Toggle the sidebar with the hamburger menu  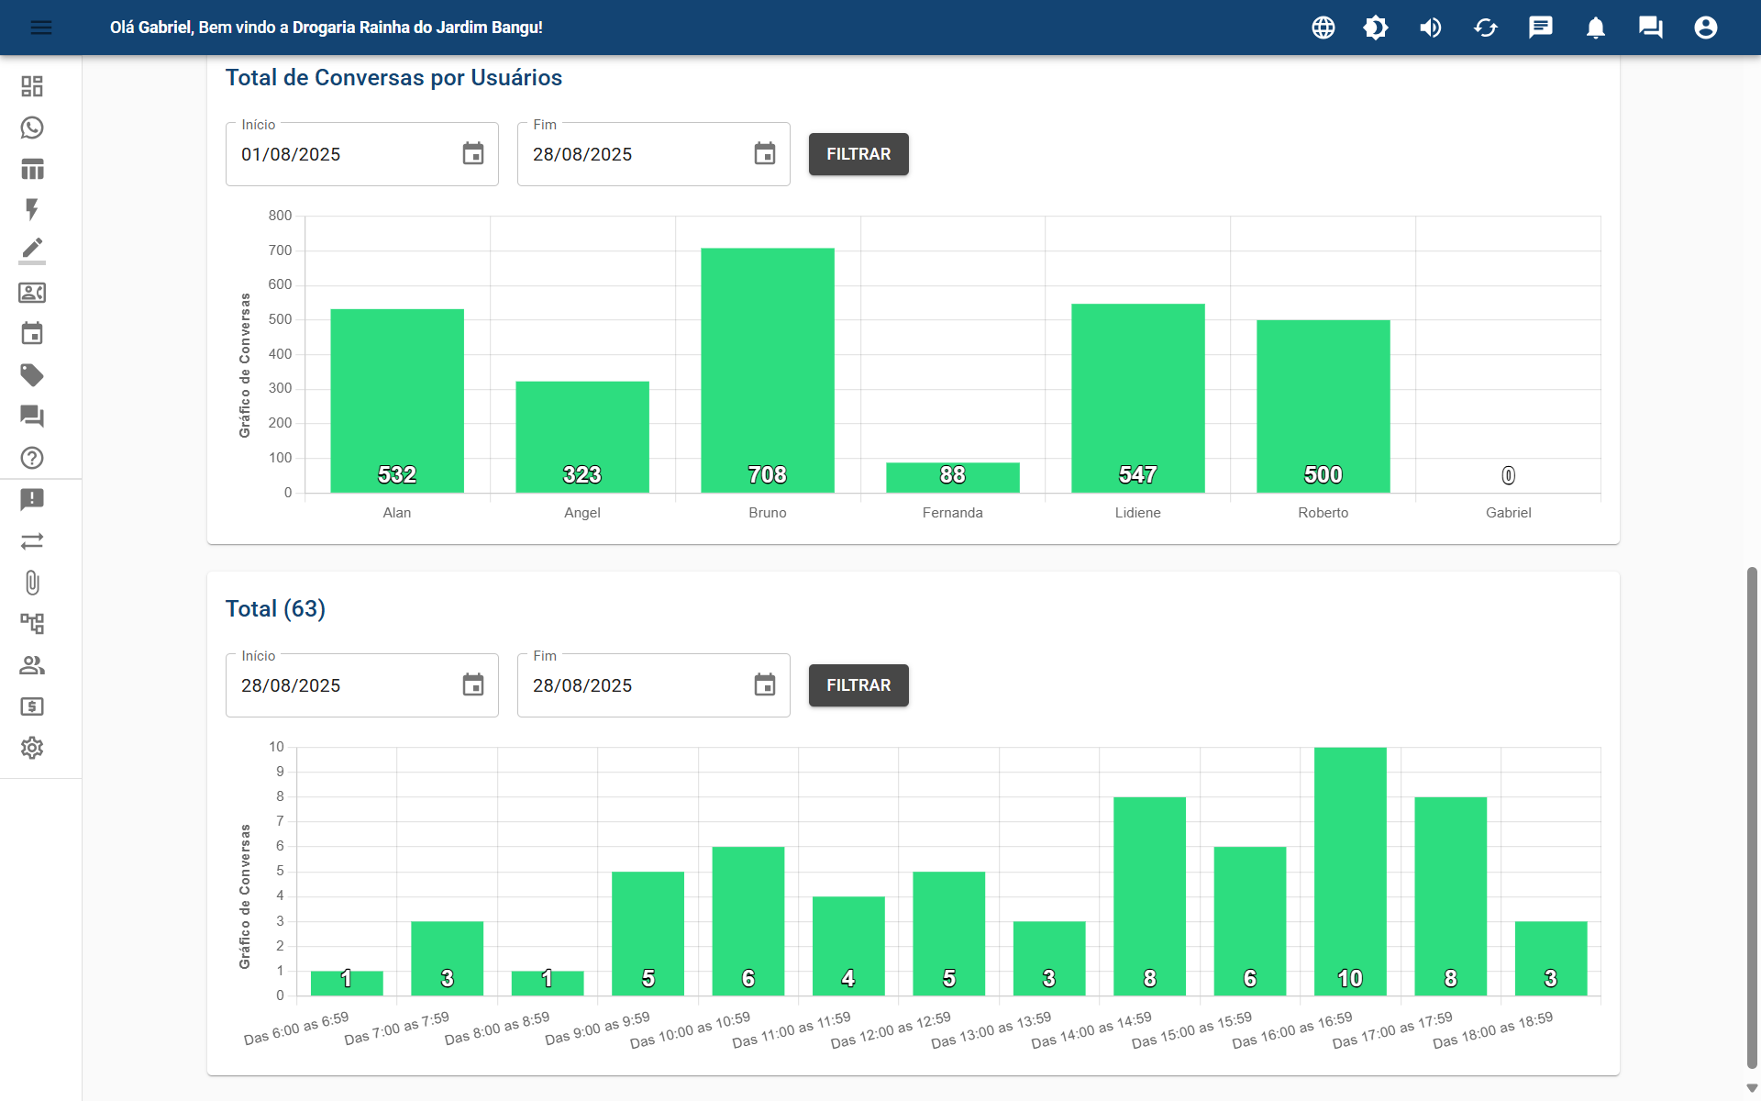click(x=41, y=28)
